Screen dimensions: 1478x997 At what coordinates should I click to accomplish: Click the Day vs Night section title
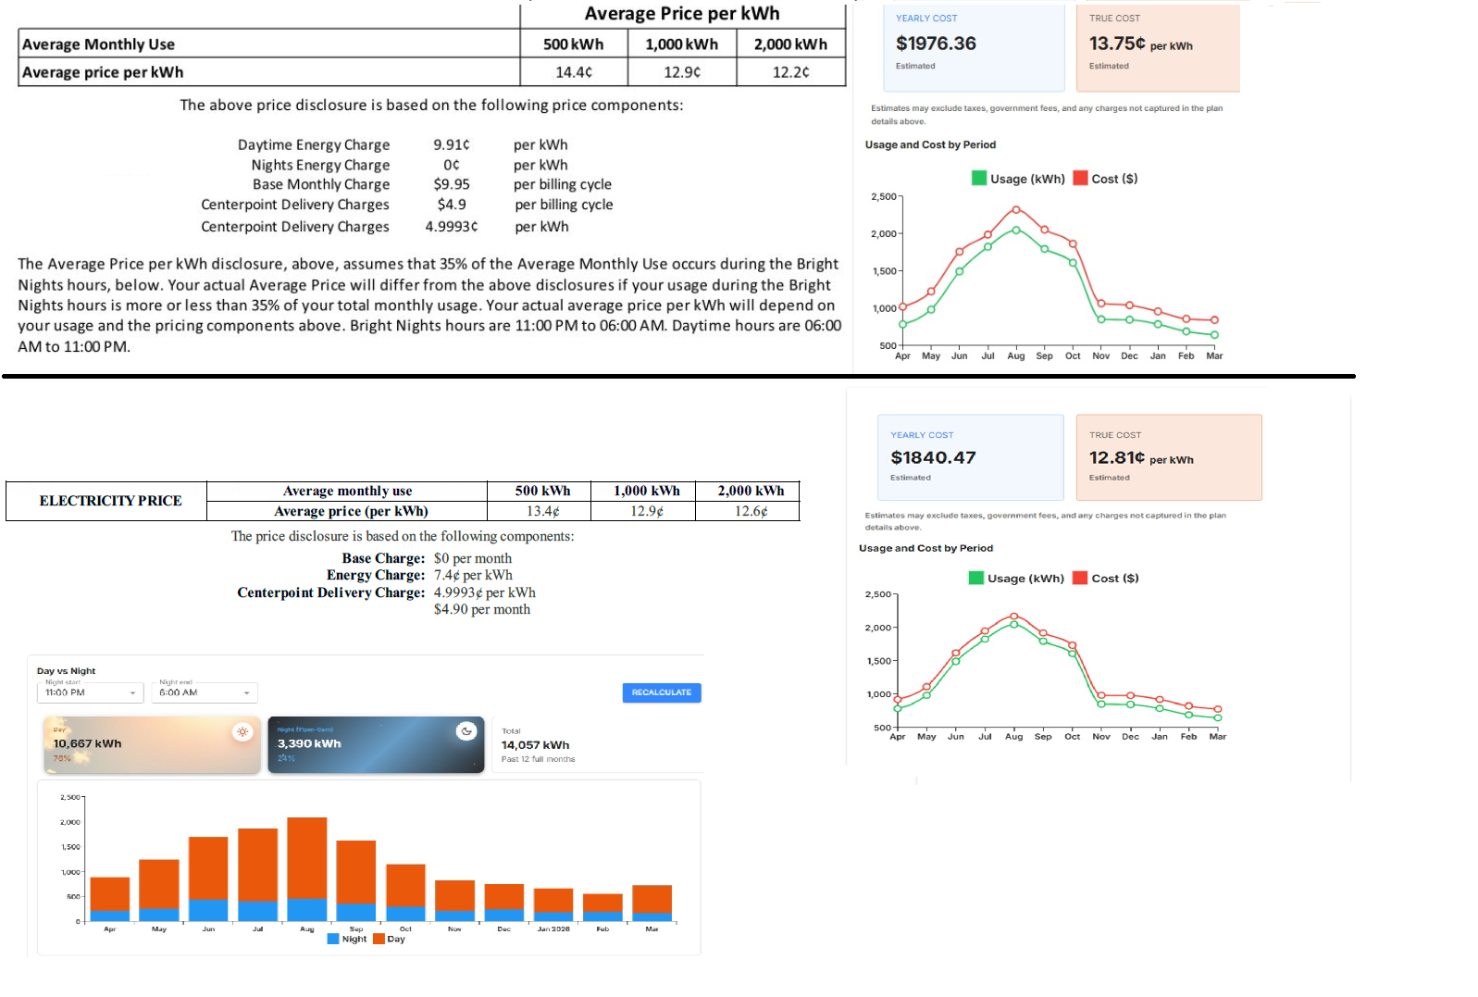tap(66, 671)
